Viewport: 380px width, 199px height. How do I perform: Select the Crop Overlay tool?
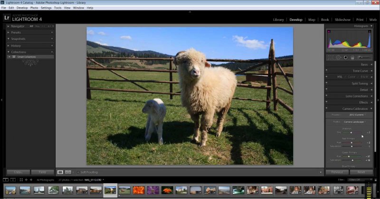point(330,57)
